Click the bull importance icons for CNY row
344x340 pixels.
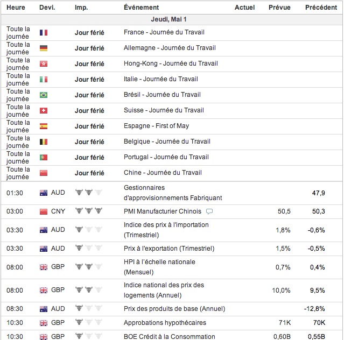pyautogui.click(x=88, y=211)
